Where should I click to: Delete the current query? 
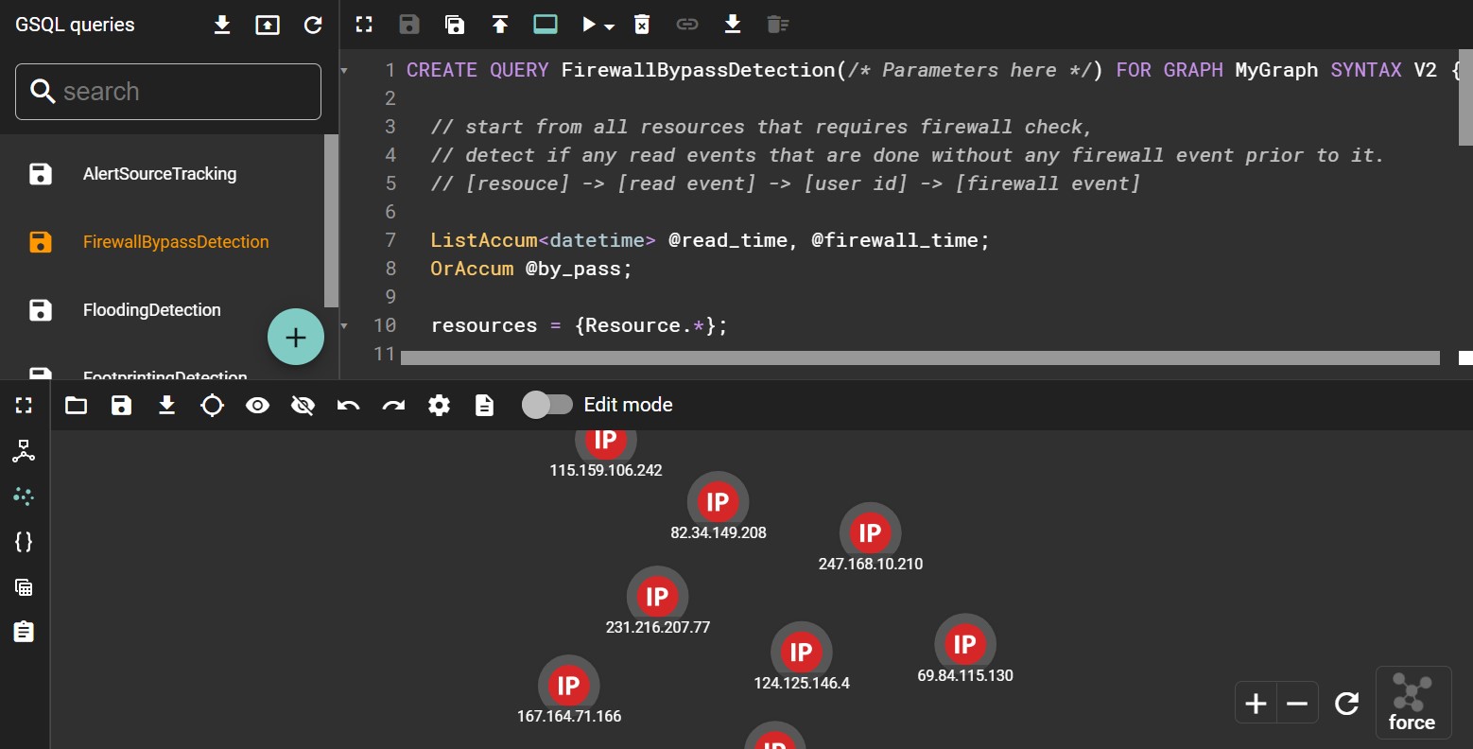(642, 25)
